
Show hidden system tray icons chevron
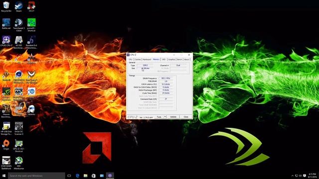point(293,176)
